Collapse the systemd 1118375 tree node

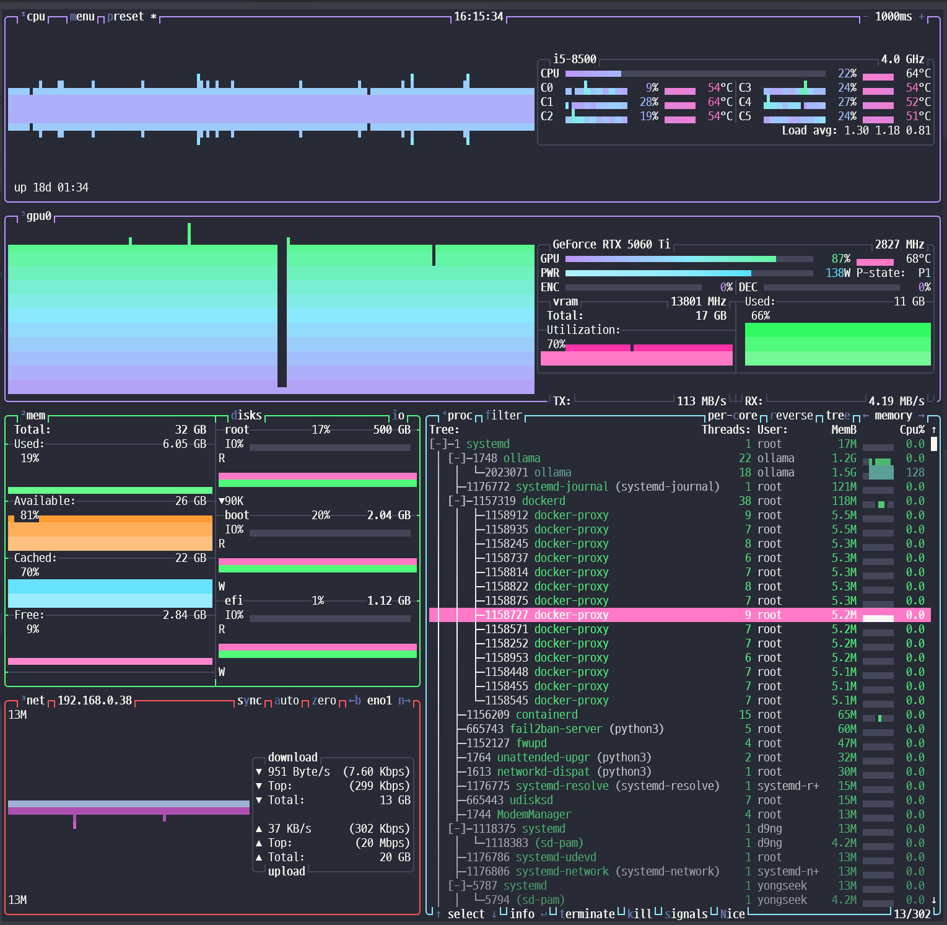click(x=456, y=828)
